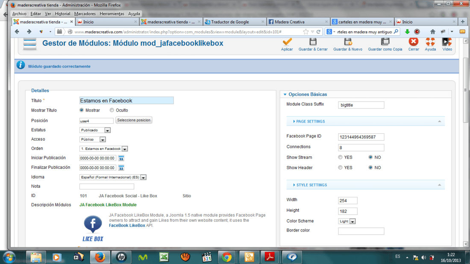This screenshot has width=470, height=264.
Task: Open new tab with plus button
Action: pos(462,22)
